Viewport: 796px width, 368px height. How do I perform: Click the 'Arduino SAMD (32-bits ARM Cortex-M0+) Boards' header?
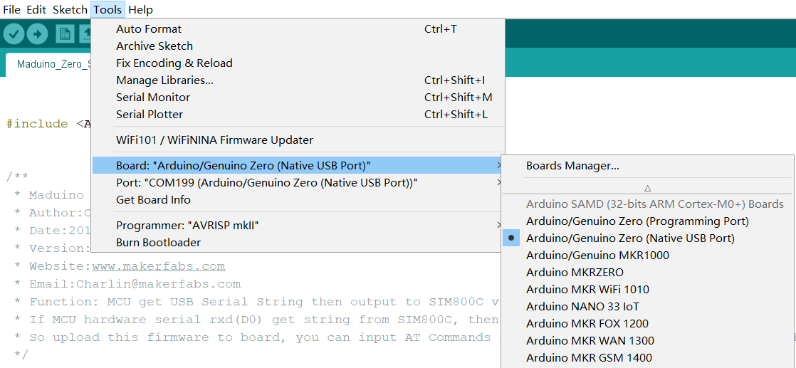coord(655,204)
